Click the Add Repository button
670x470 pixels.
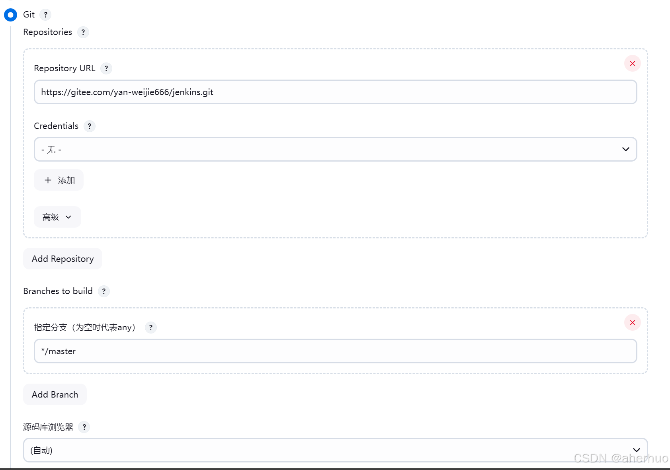click(63, 259)
